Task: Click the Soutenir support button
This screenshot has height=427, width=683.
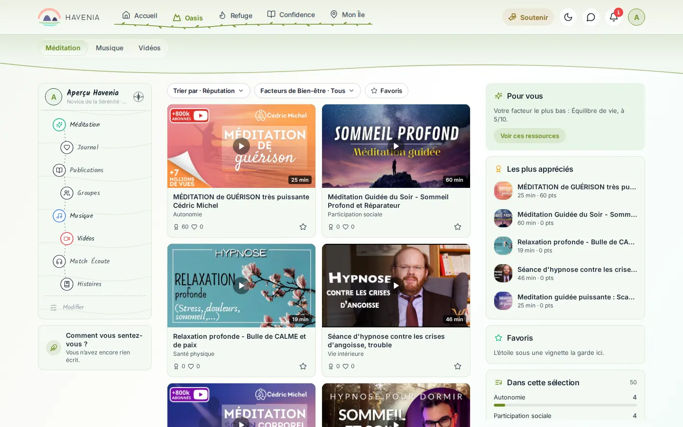Action: point(528,17)
